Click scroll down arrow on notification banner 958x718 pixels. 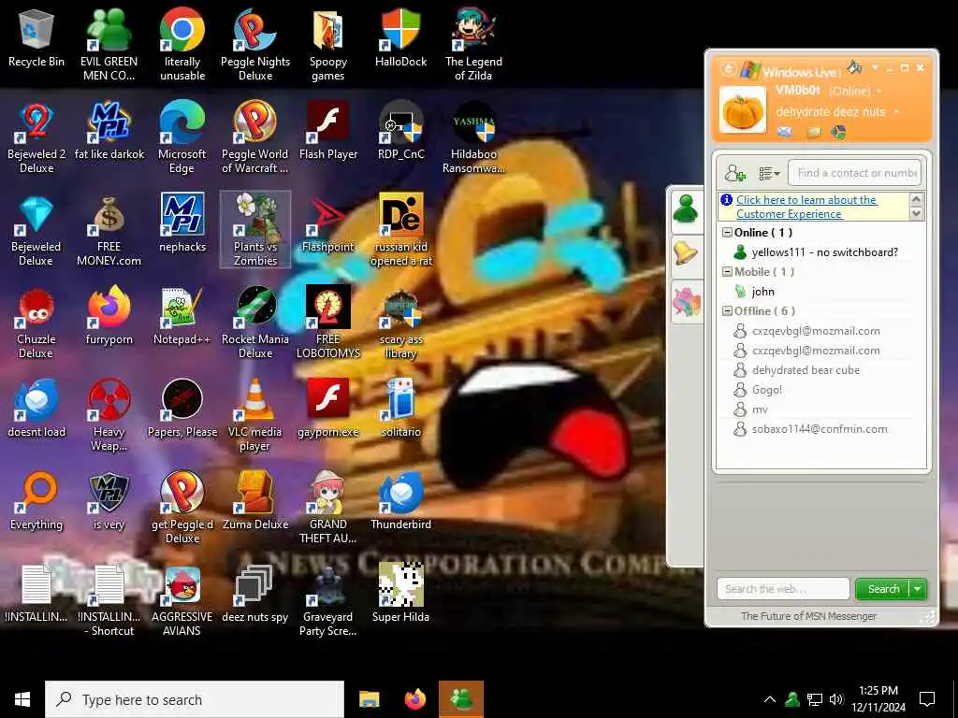916,214
